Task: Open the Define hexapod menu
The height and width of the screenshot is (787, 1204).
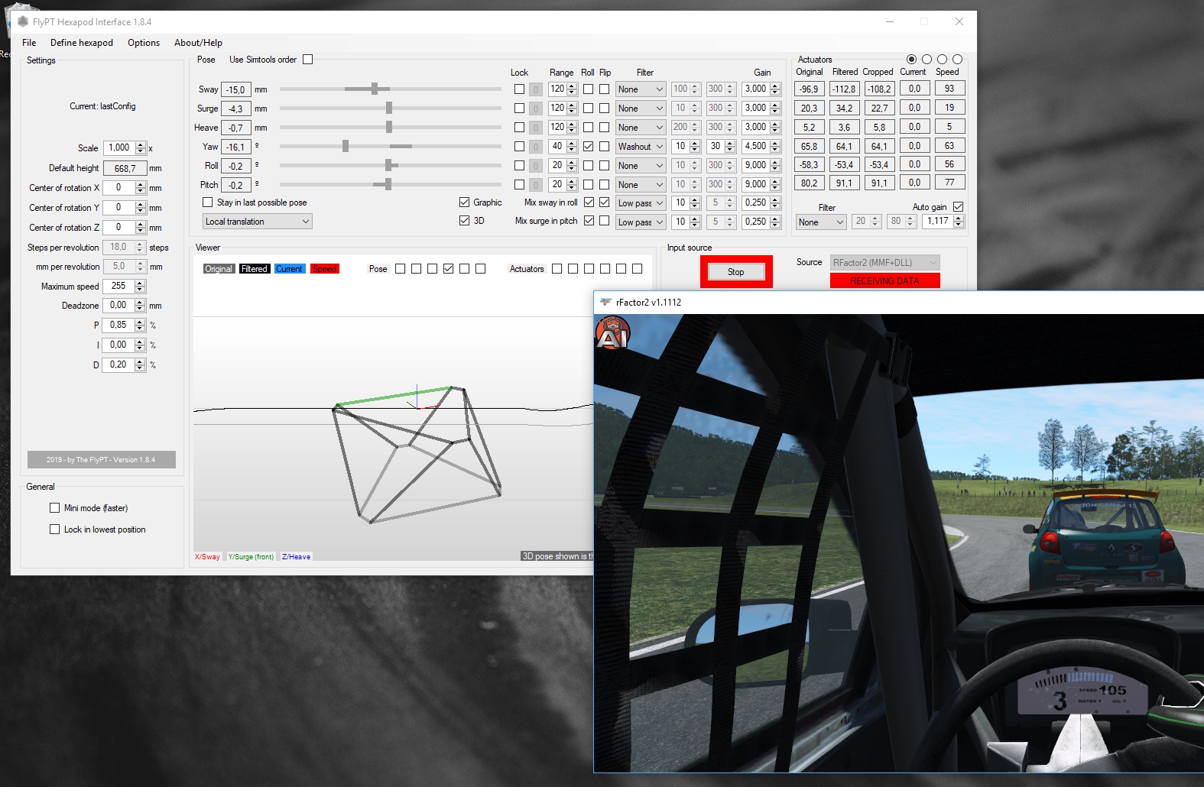Action: point(82,43)
